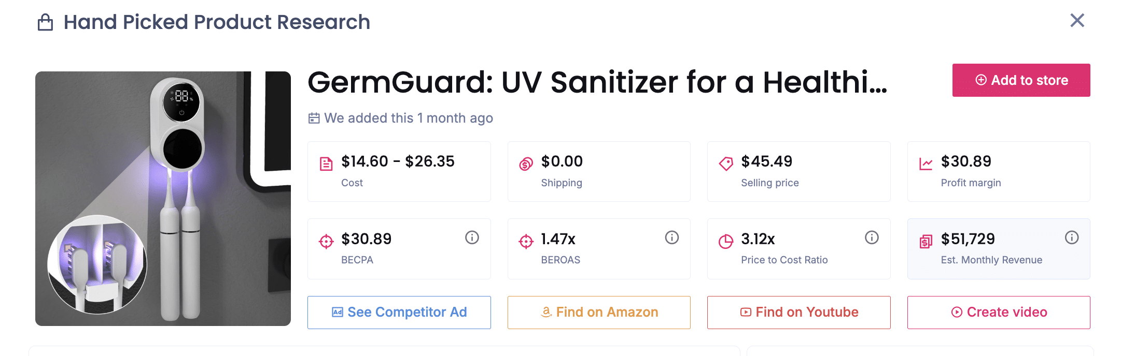Open the See Competitor Ad link
Screen dimensions: 1121x356
click(399, 312)
